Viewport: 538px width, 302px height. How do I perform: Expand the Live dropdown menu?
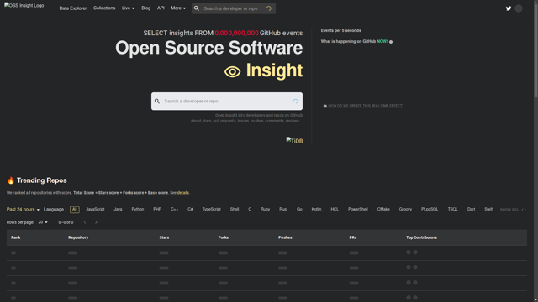point(128,8)
